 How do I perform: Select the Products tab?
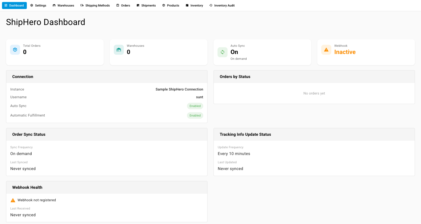click(x=171, y=5)
